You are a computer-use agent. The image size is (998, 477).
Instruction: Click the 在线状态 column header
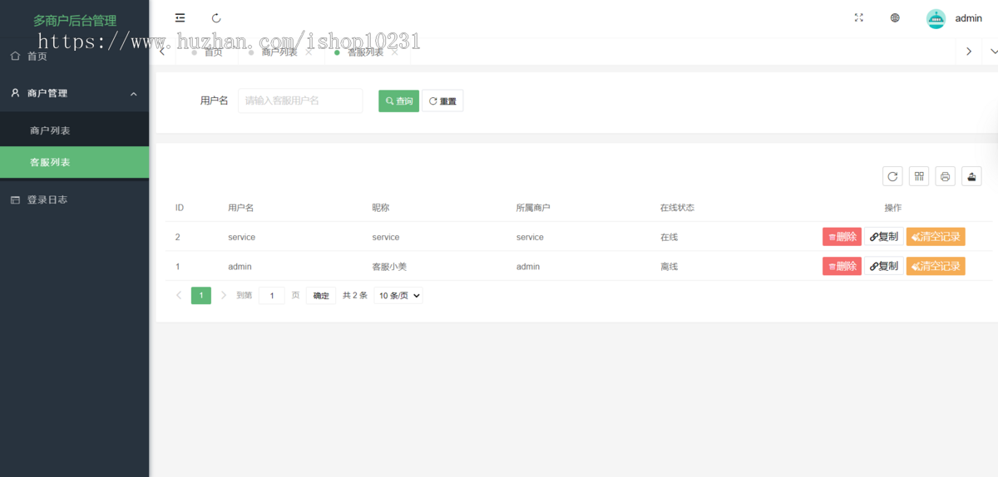[x=677, y=207]
